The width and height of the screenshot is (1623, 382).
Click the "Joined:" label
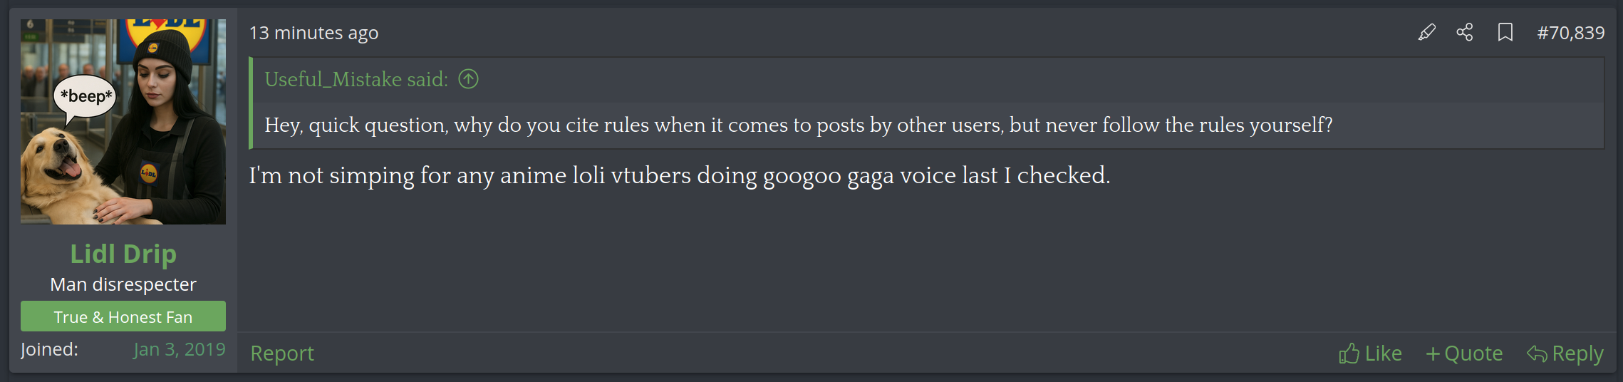(50, 349)
